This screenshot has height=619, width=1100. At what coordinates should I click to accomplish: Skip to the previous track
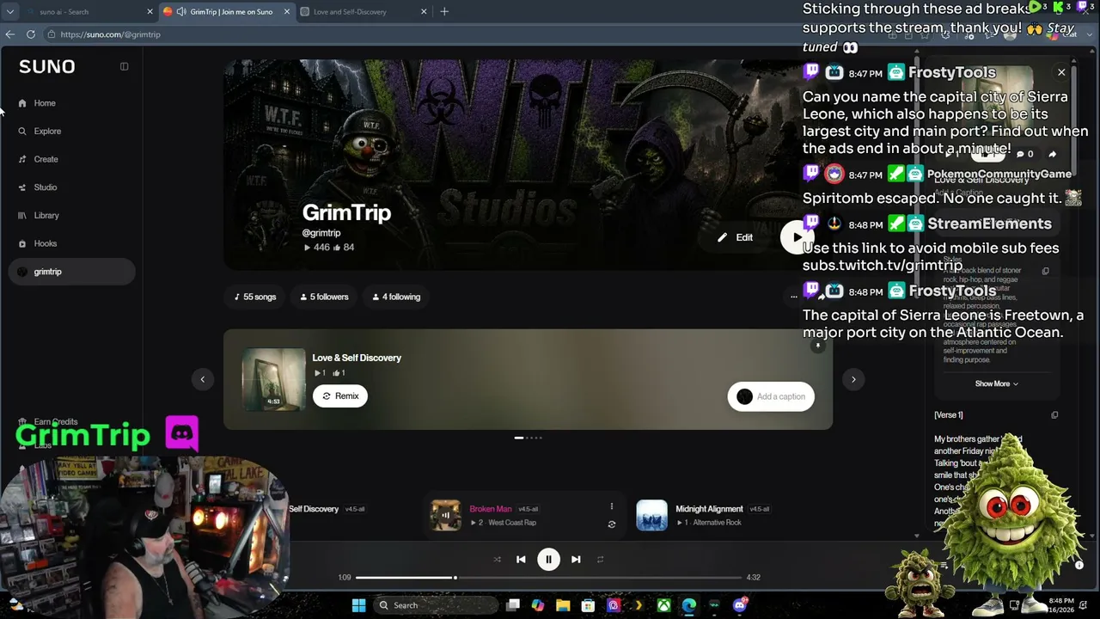pyautogui.click(x=521, y=560)
